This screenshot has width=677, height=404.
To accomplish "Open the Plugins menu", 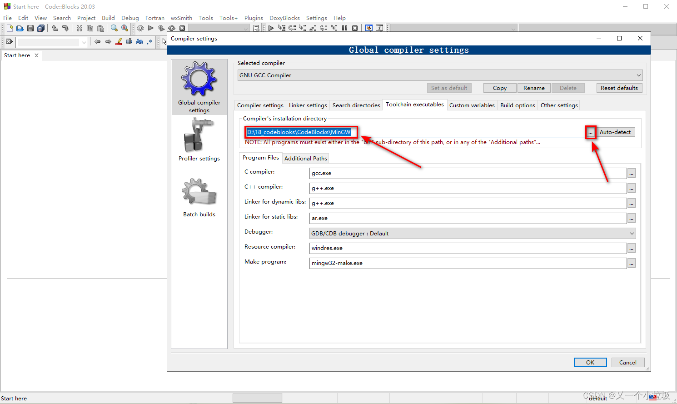I will 254,18.
